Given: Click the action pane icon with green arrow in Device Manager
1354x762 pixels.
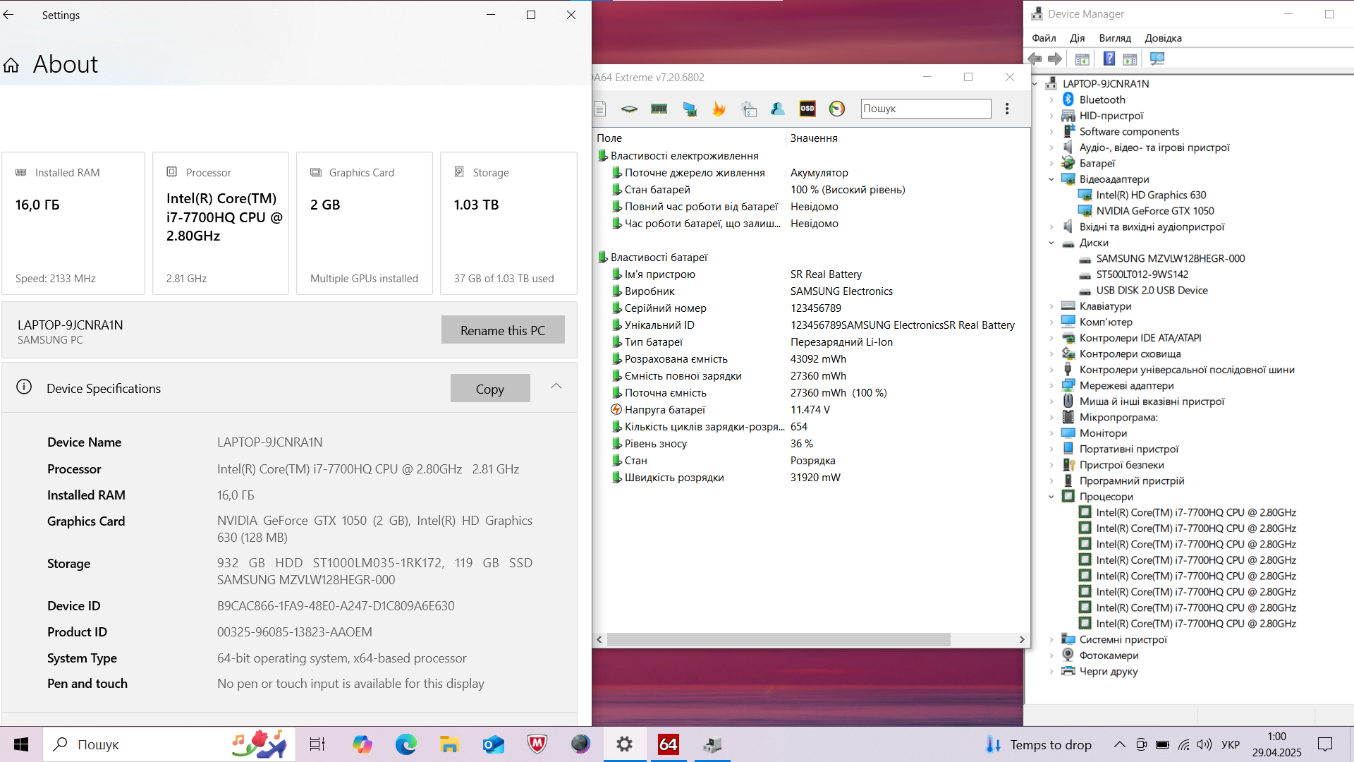Looking at the screenshot, I should [1130, 59].
